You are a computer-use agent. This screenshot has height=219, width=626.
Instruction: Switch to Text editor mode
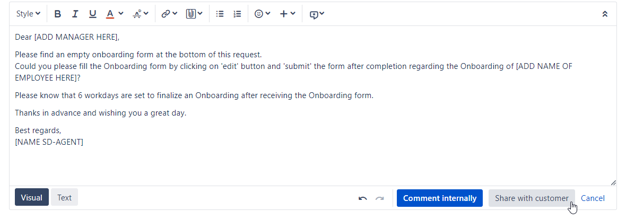coord(64,197)
